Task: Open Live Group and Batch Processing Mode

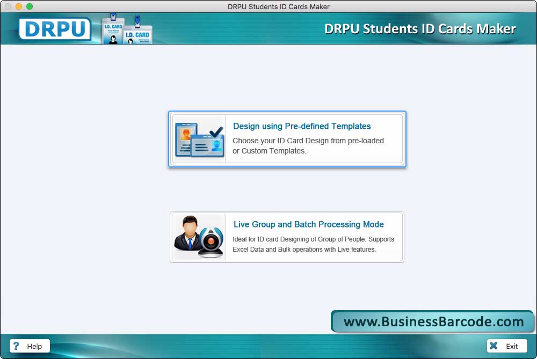Action: (x=287, y=237)
